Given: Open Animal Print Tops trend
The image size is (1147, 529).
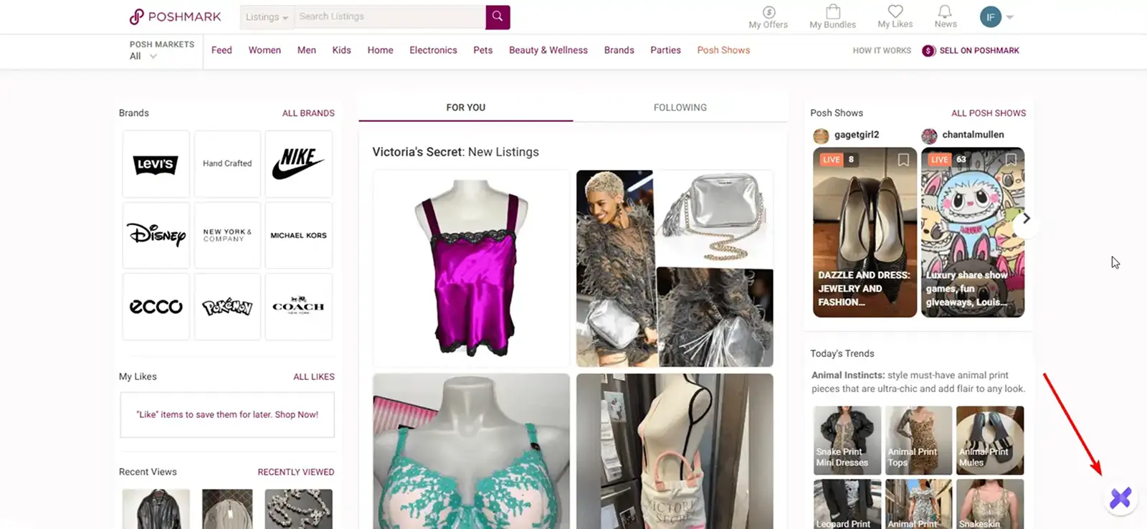Looking at the screenshot, I should point(918,440).
